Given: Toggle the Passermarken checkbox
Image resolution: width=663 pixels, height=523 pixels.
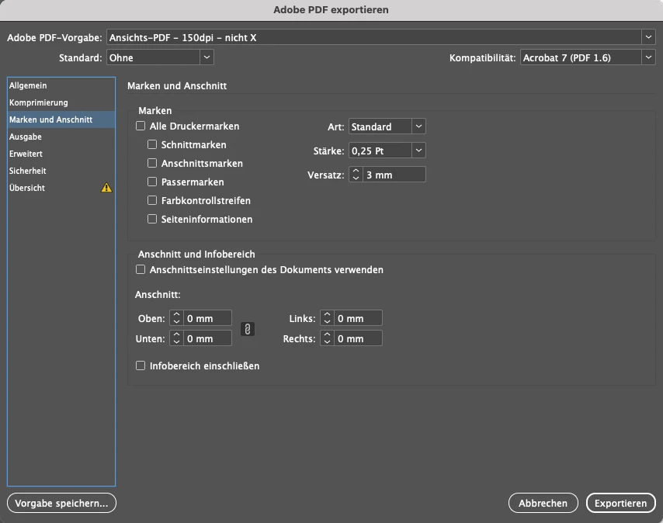Looking at the screenshot, I should (152, 182).
